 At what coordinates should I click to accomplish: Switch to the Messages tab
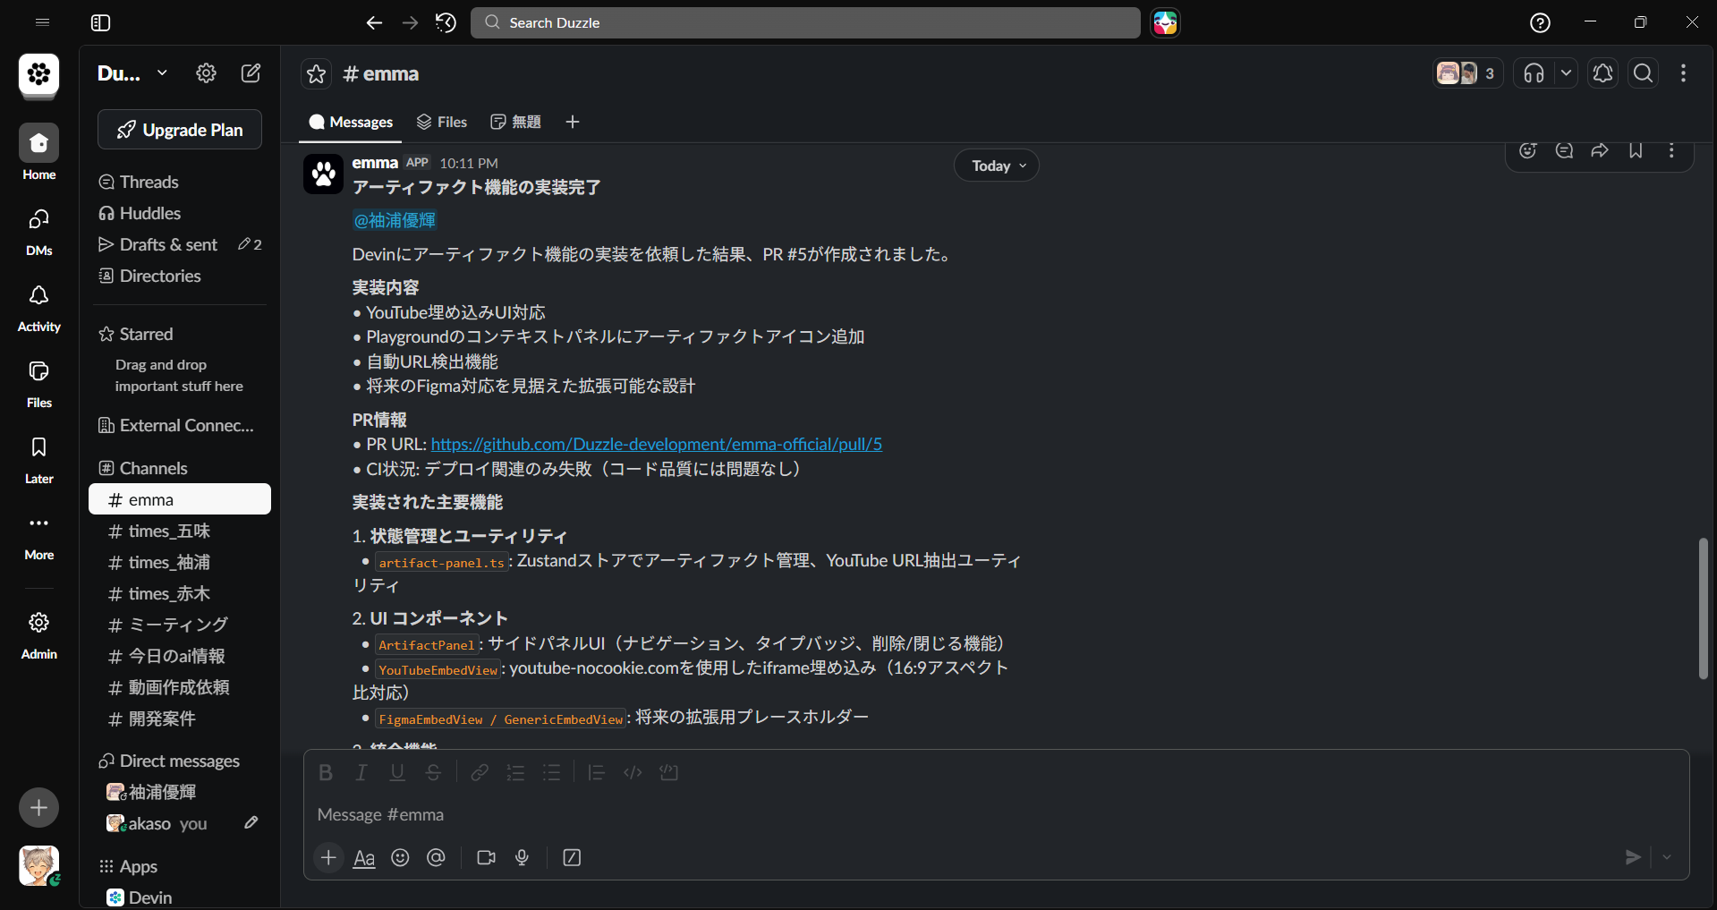point(350,122)
